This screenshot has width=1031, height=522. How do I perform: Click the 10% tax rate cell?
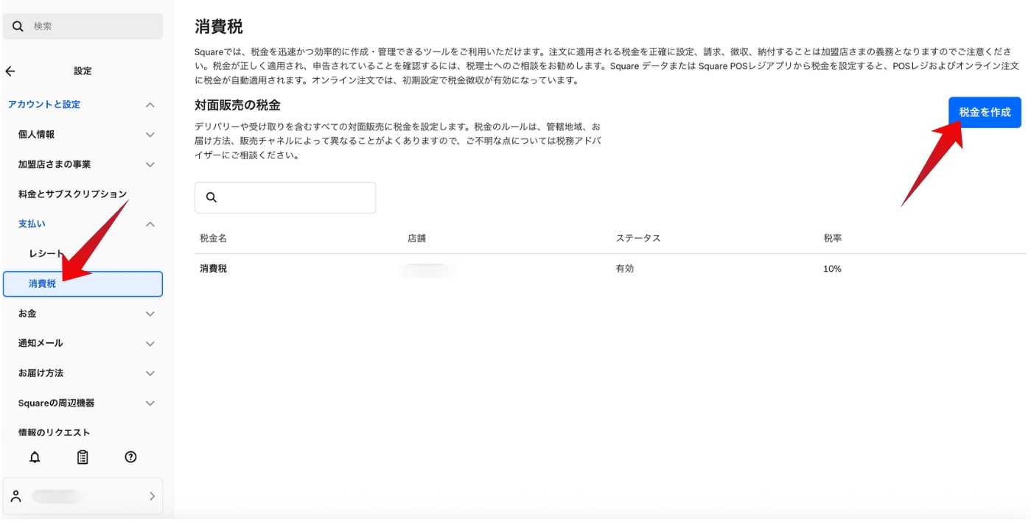[832, 269]
